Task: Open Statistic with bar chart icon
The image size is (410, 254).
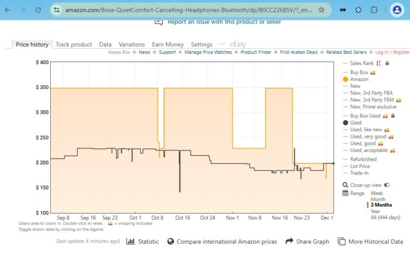Action: 142,242
